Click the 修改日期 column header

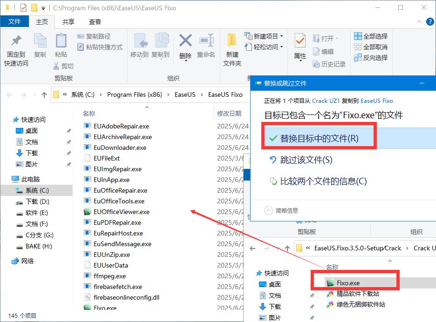pyautogui.click(x=229, y=114)
